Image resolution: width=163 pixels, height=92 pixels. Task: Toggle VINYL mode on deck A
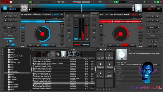(23, 28)
